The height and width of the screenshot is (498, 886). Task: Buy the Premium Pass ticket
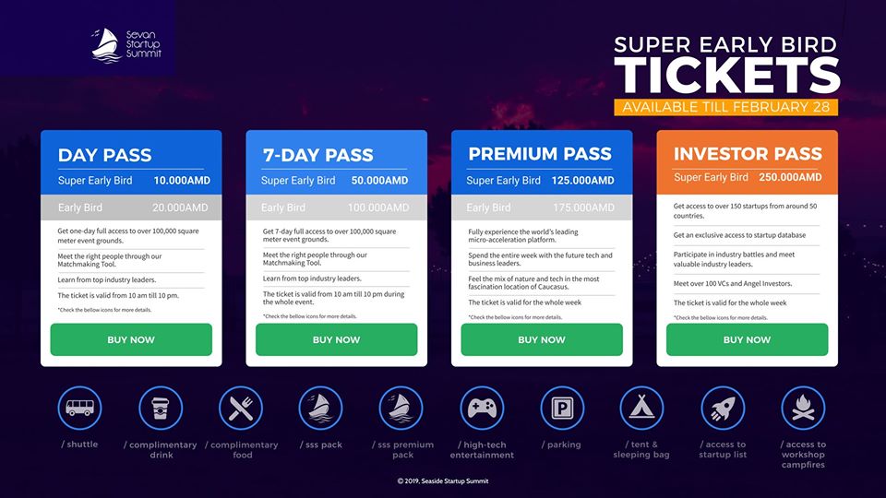(x=542, y=340)
